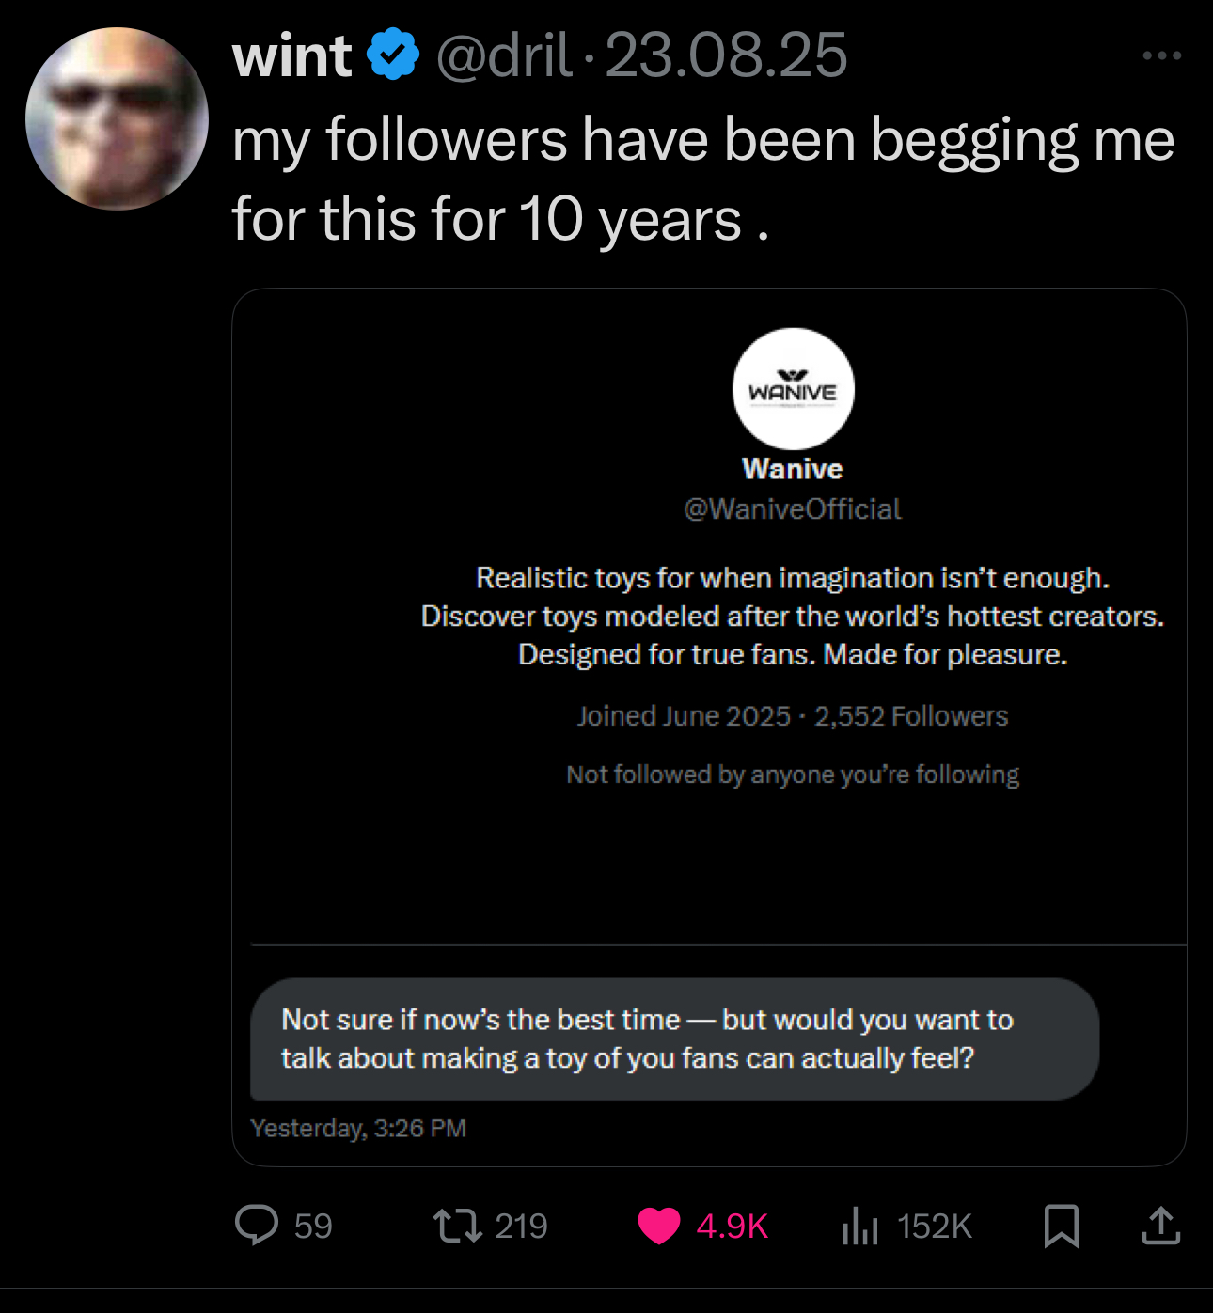Click the 59 replies count

click(x=313, y=1226)
